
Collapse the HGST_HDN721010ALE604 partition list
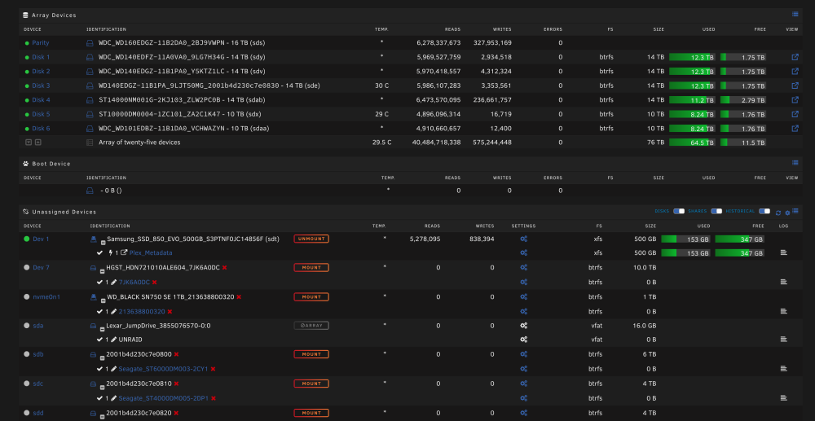[x=103, y=271]
